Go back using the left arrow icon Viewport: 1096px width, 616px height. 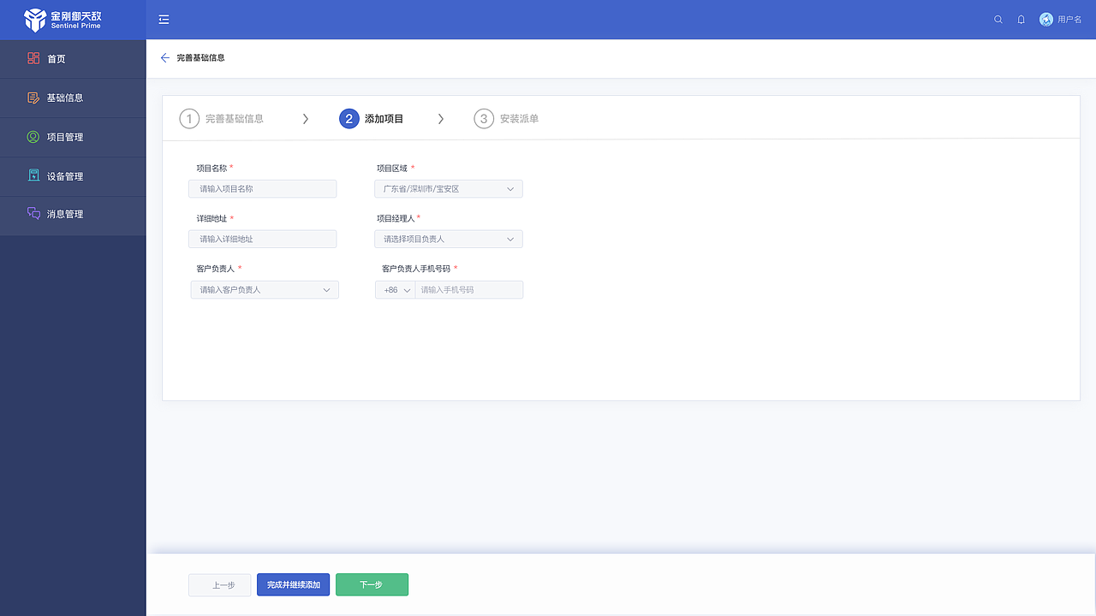click(x=165, y=58)
